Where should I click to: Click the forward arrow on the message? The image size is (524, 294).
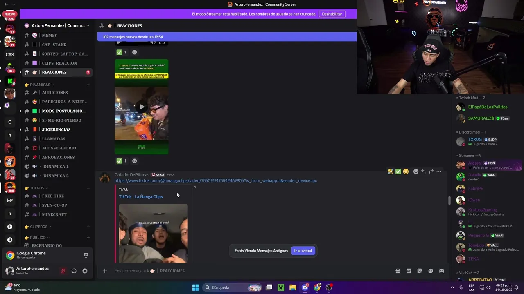(x=431, y=171)
